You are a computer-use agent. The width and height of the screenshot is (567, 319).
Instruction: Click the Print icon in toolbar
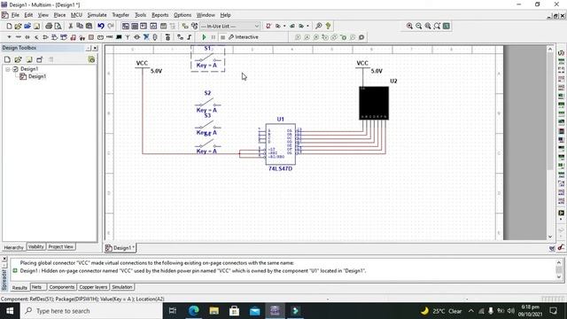click(49, 26)
